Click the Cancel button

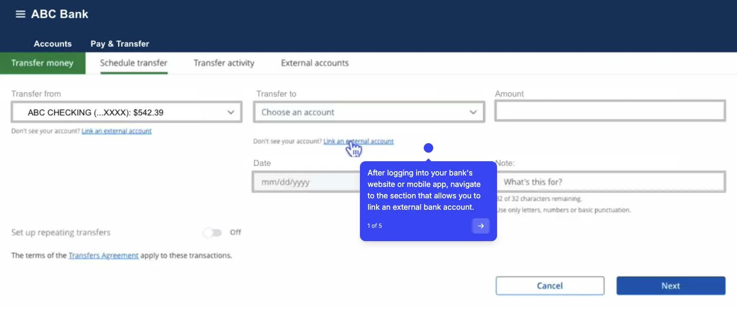point(550,286)
